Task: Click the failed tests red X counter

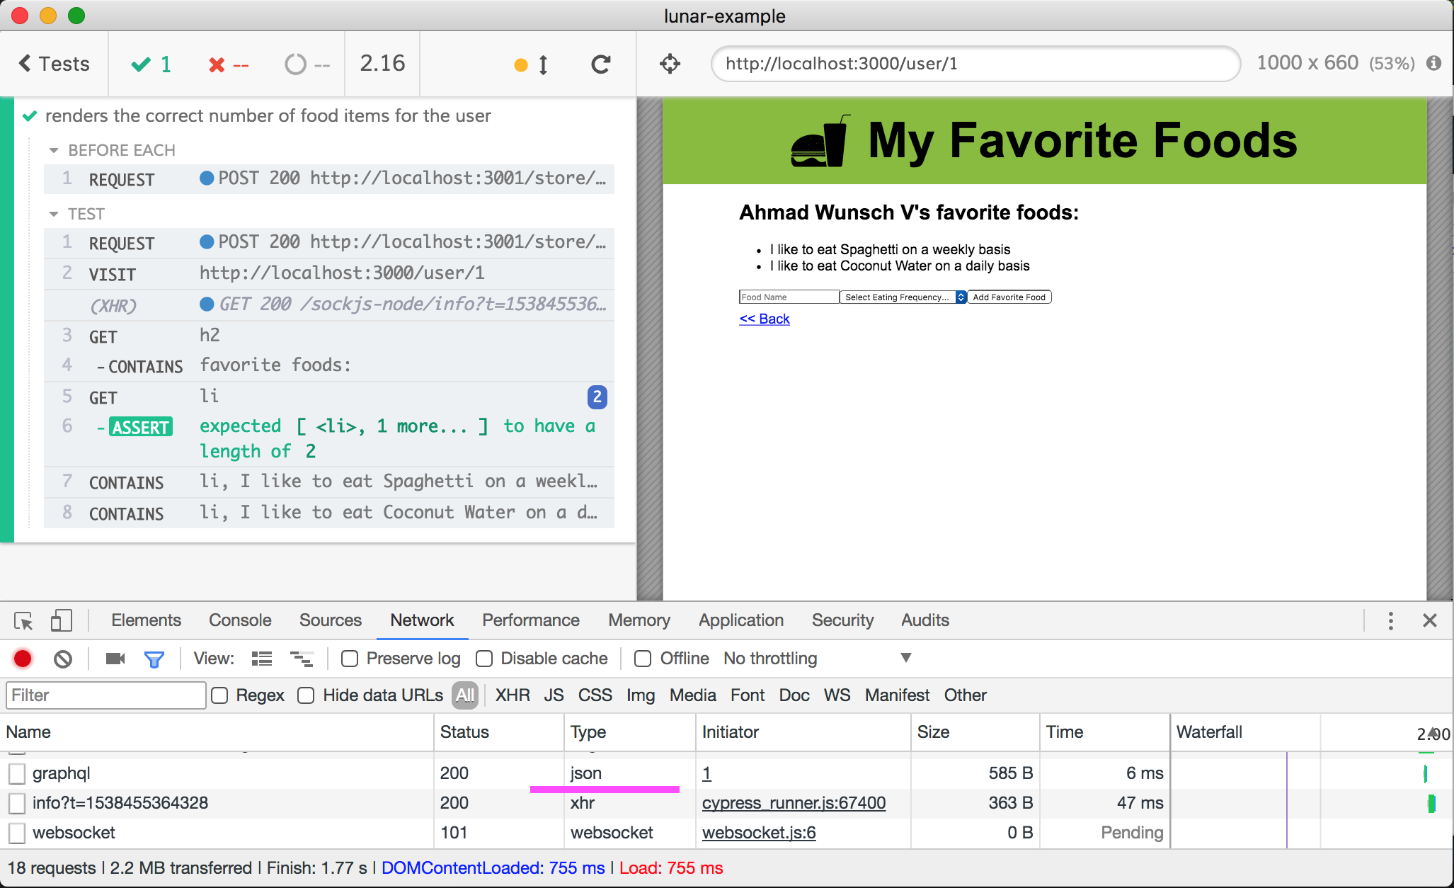Action: point(228,65)
